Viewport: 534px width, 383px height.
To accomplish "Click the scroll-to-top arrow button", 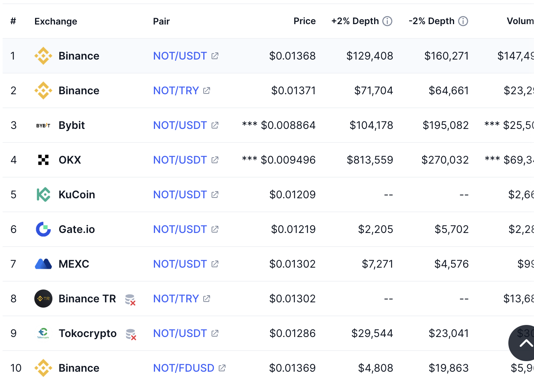I will [x=525, y=343].
